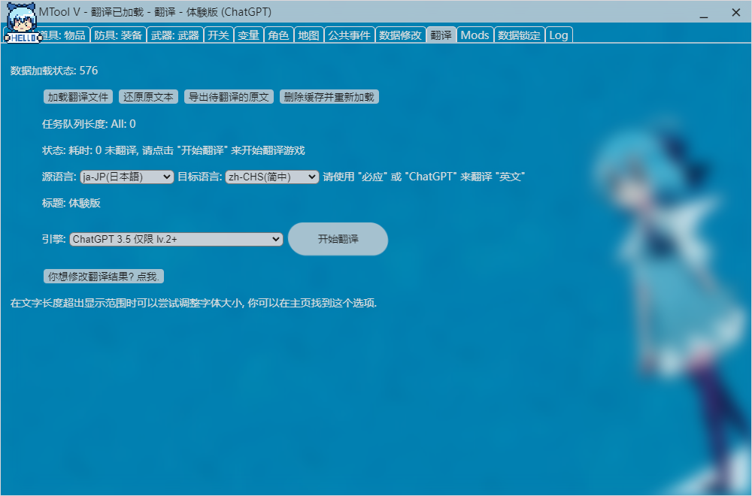Start translation with 开始翻译 button
Viewport: 752px width, 496px height.
click(338, 239)
